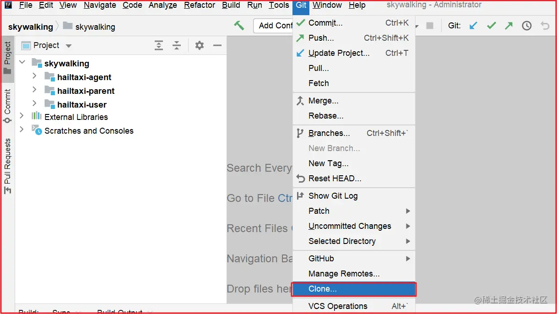This screenshot has height=314, width=557.
Task: Click the skywalking root folder icon
Action: point(37,63)
